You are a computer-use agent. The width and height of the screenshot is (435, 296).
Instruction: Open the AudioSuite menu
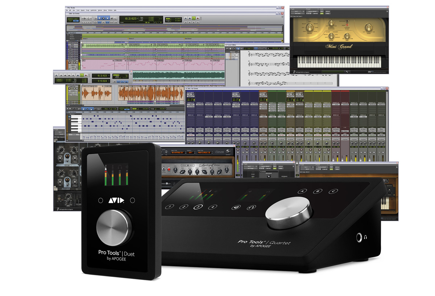click(93, 10)
